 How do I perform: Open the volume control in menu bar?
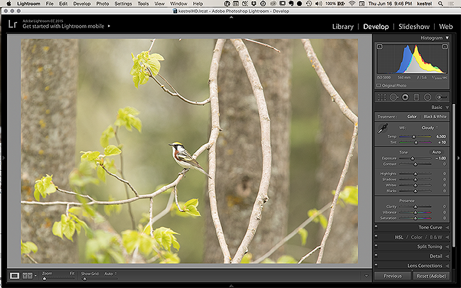(318, 3)
